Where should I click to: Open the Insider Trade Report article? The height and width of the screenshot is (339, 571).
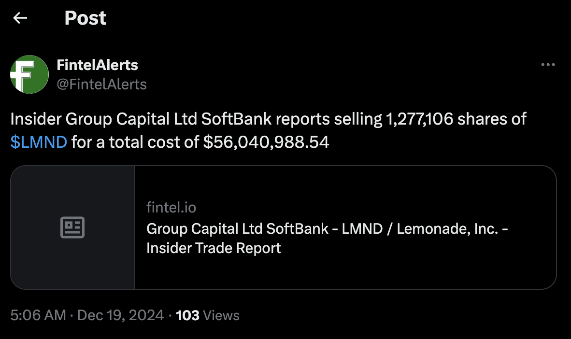tap(327, 238)
